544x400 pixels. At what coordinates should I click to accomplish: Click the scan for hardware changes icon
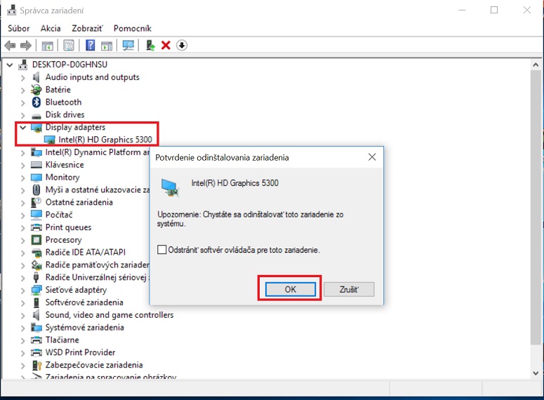coord(128,46)
